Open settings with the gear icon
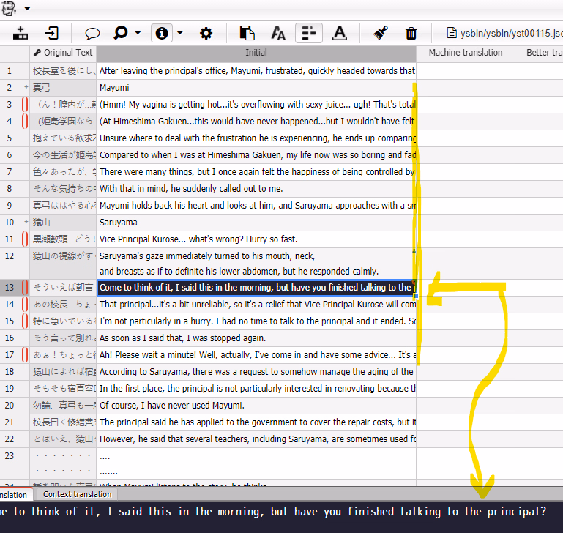The image size is (563, 533). [206, 33]
